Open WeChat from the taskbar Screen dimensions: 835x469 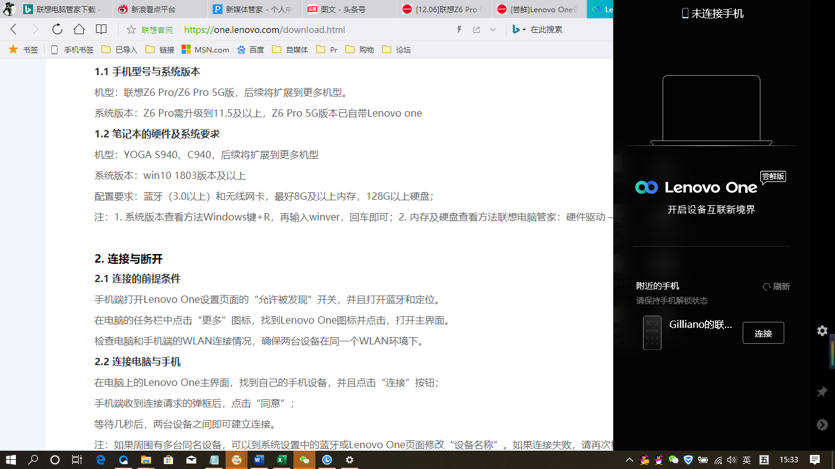point(304,460)
